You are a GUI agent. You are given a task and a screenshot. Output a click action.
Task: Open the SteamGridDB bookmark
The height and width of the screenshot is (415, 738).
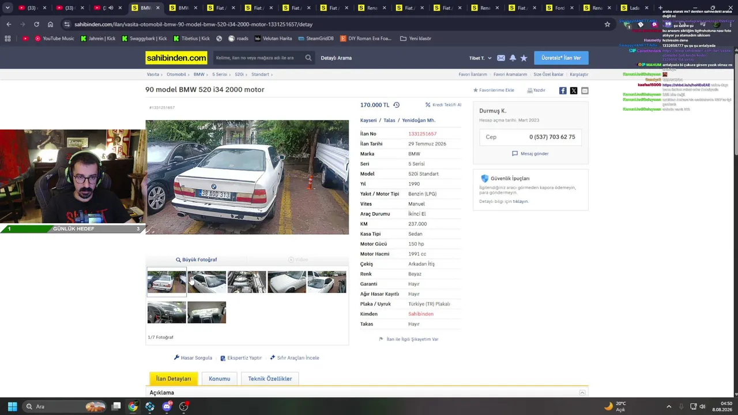click(x=316, y=39)
